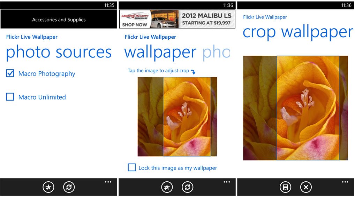Switch to the wallpaper pivot header
The height and width of the screenshot is (197, 355).
point(160,53)
